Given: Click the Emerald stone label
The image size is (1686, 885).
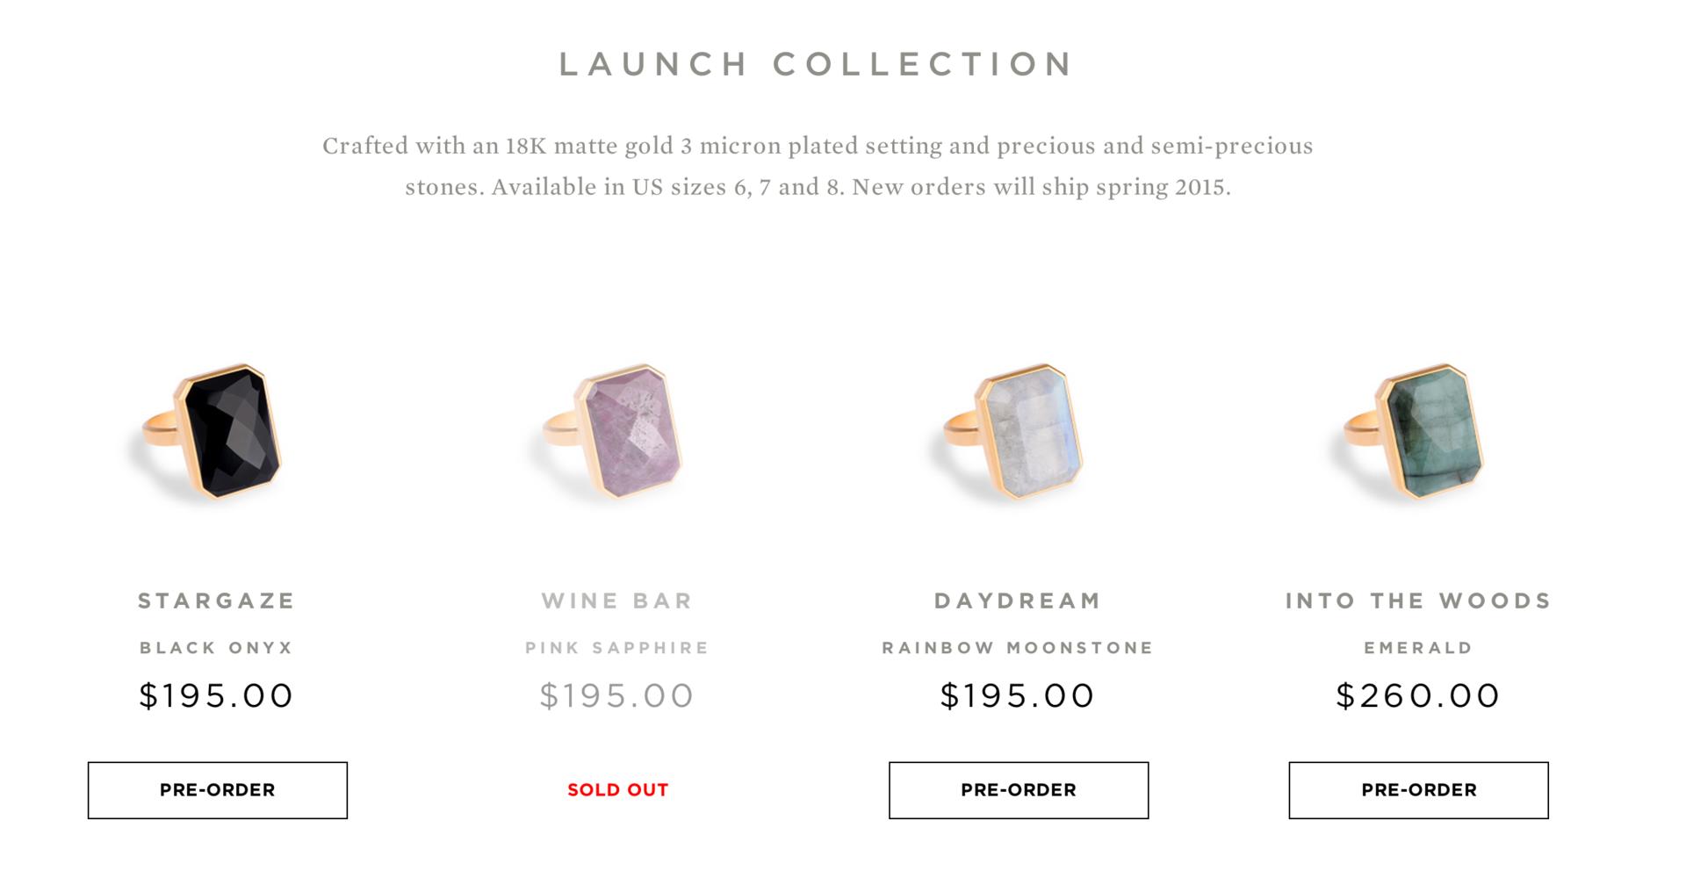Looking at the screenshot, I should pos(1418,648).
